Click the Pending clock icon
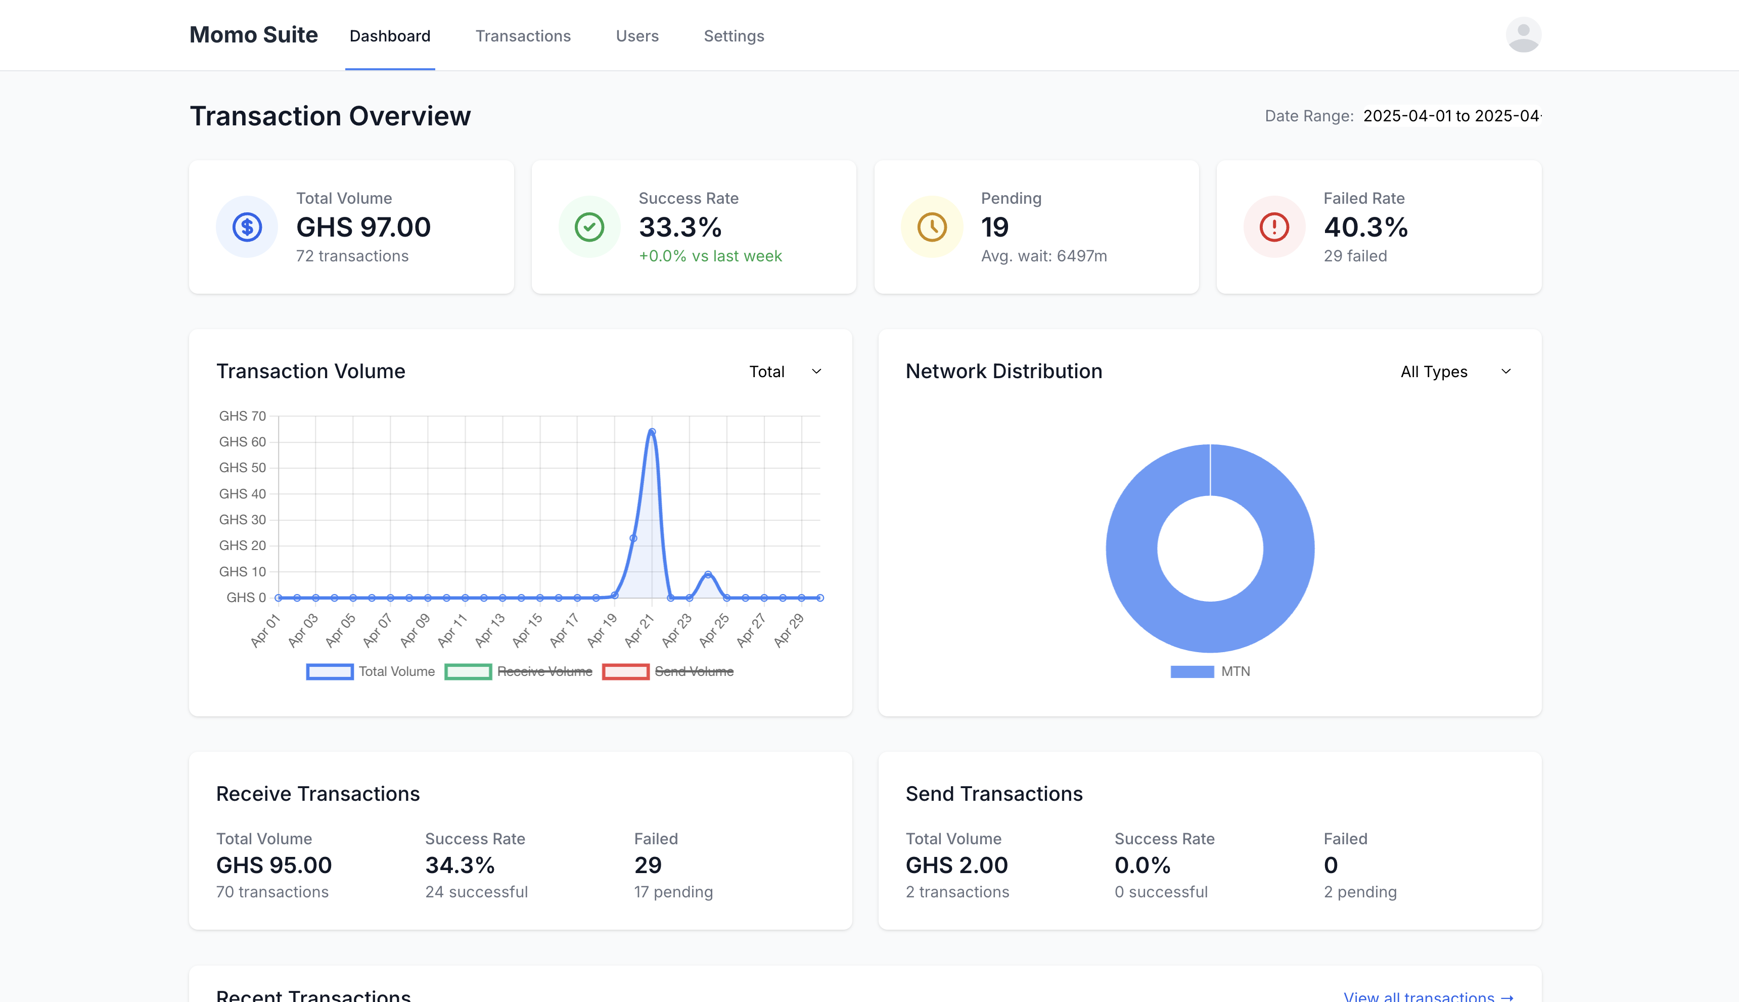Viewport: 1739px width, 1002px height. (932, 227)
